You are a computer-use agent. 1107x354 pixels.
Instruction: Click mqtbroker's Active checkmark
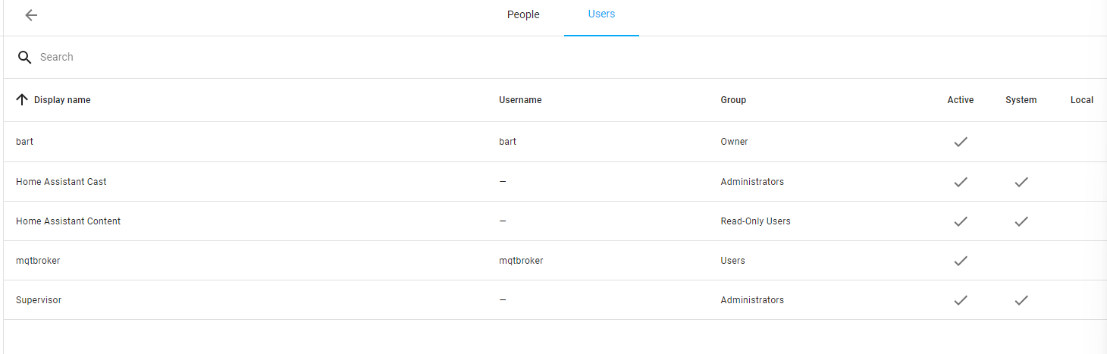point(961,261)
